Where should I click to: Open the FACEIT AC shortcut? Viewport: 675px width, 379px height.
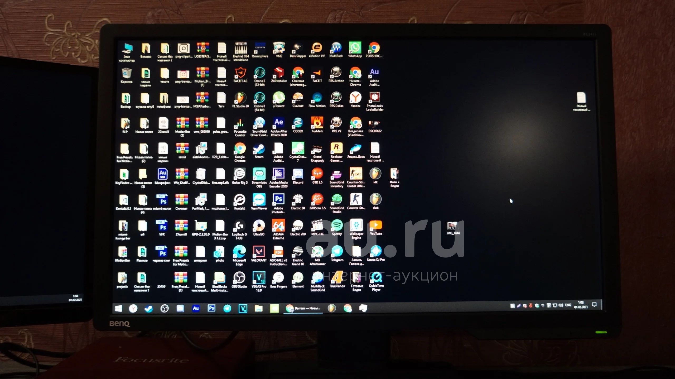240,75
